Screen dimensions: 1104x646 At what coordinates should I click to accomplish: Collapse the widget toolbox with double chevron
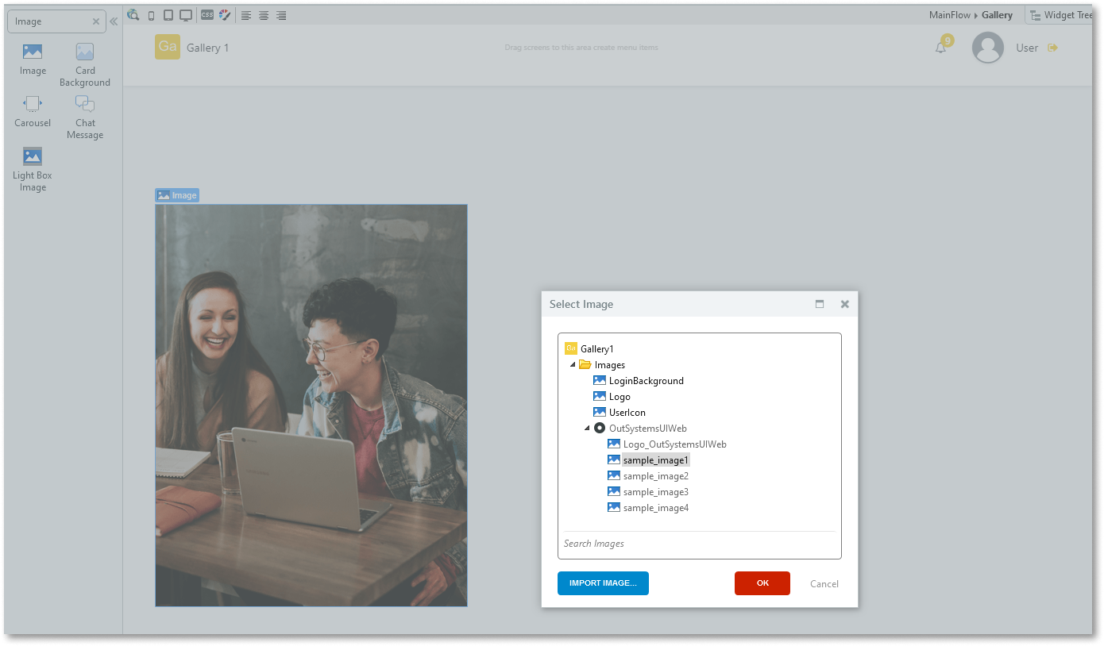[113, 21]
